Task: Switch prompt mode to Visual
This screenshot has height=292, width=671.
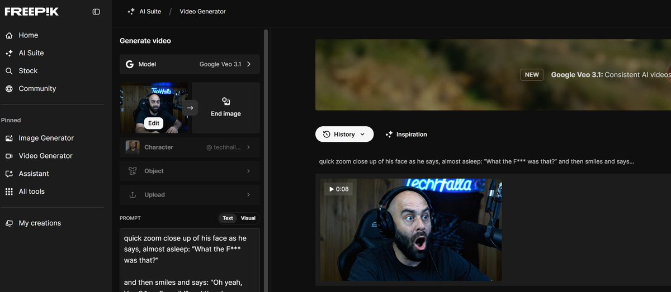Action: (x=248, y=218)
